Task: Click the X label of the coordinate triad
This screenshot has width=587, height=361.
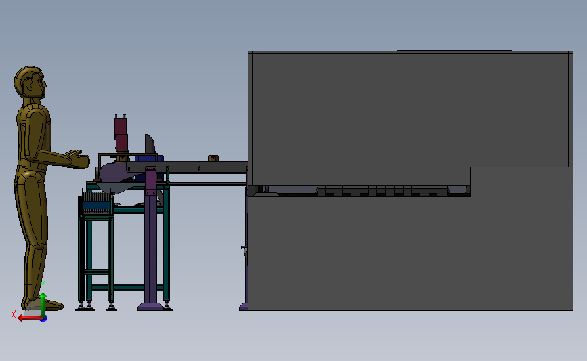Action: pos(14,314)
